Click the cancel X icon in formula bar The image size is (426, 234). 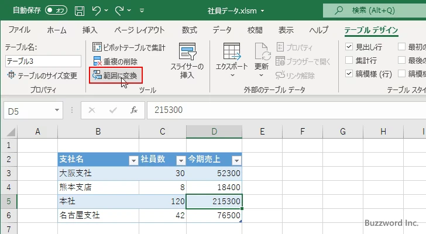coord(92,110)
